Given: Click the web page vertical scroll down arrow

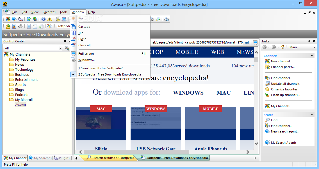Looking at the screenshot, I should point(256,143).
